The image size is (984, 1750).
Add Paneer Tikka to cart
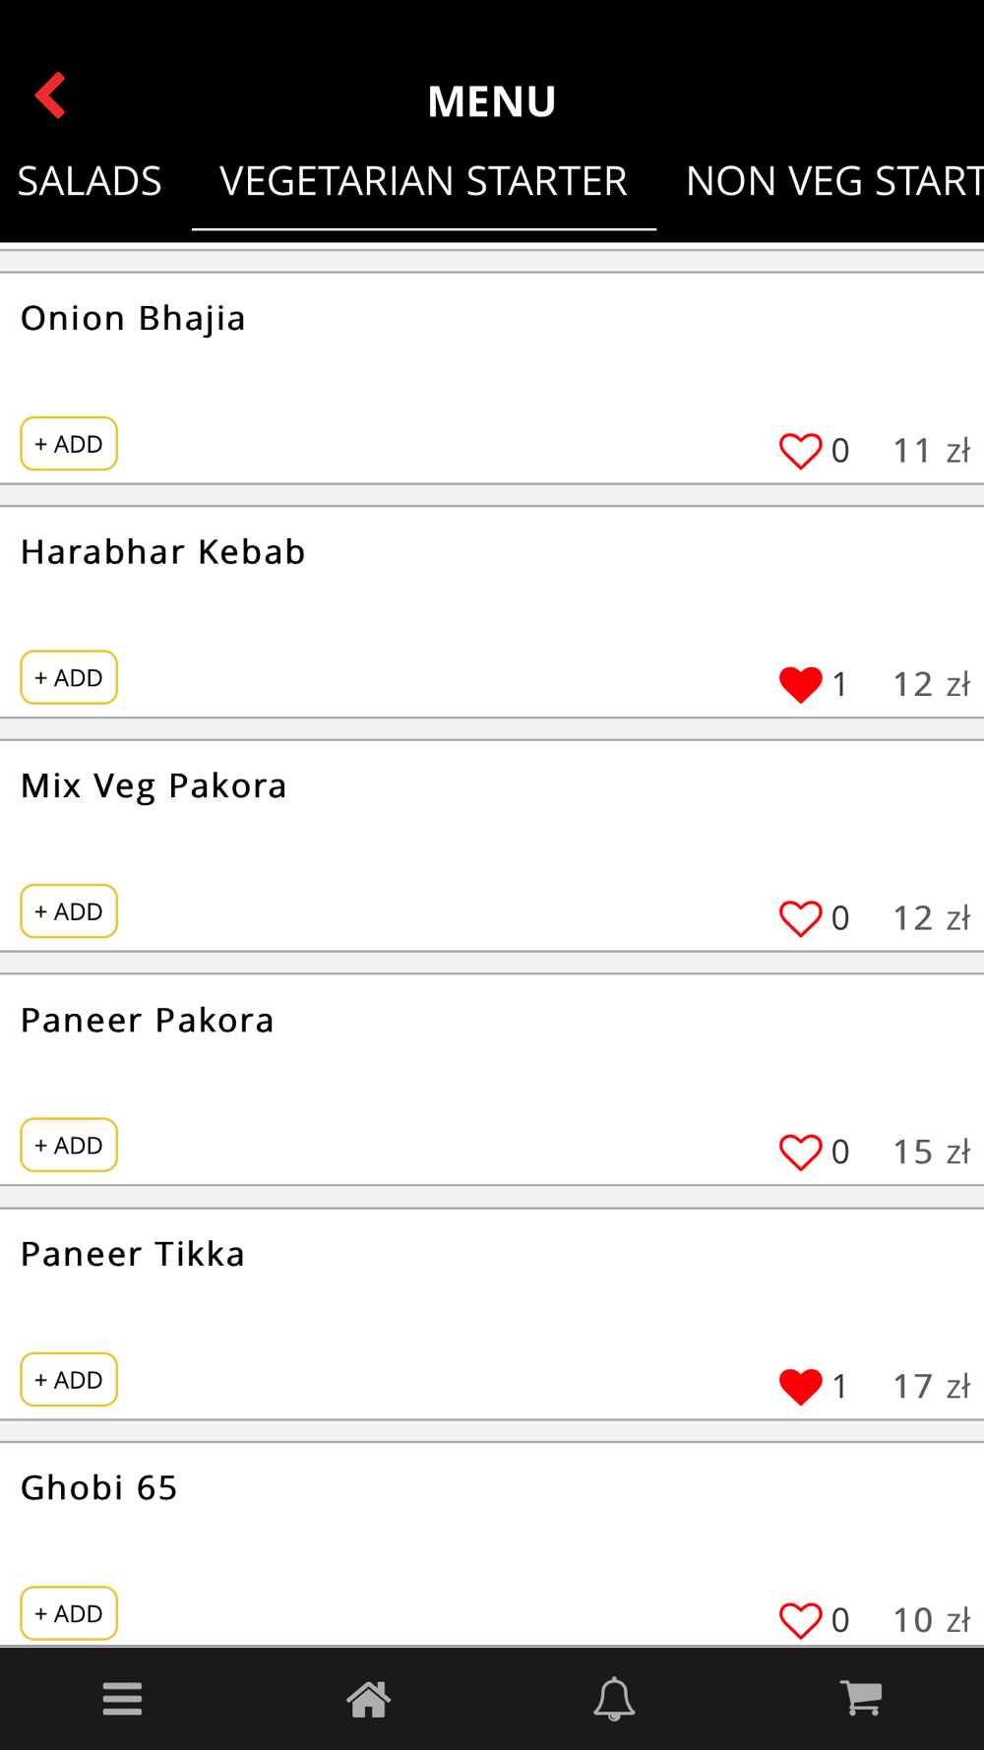[x=69, y=1380]
